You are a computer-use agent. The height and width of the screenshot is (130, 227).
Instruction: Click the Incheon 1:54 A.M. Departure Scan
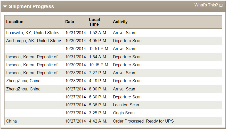pos(113,57)
